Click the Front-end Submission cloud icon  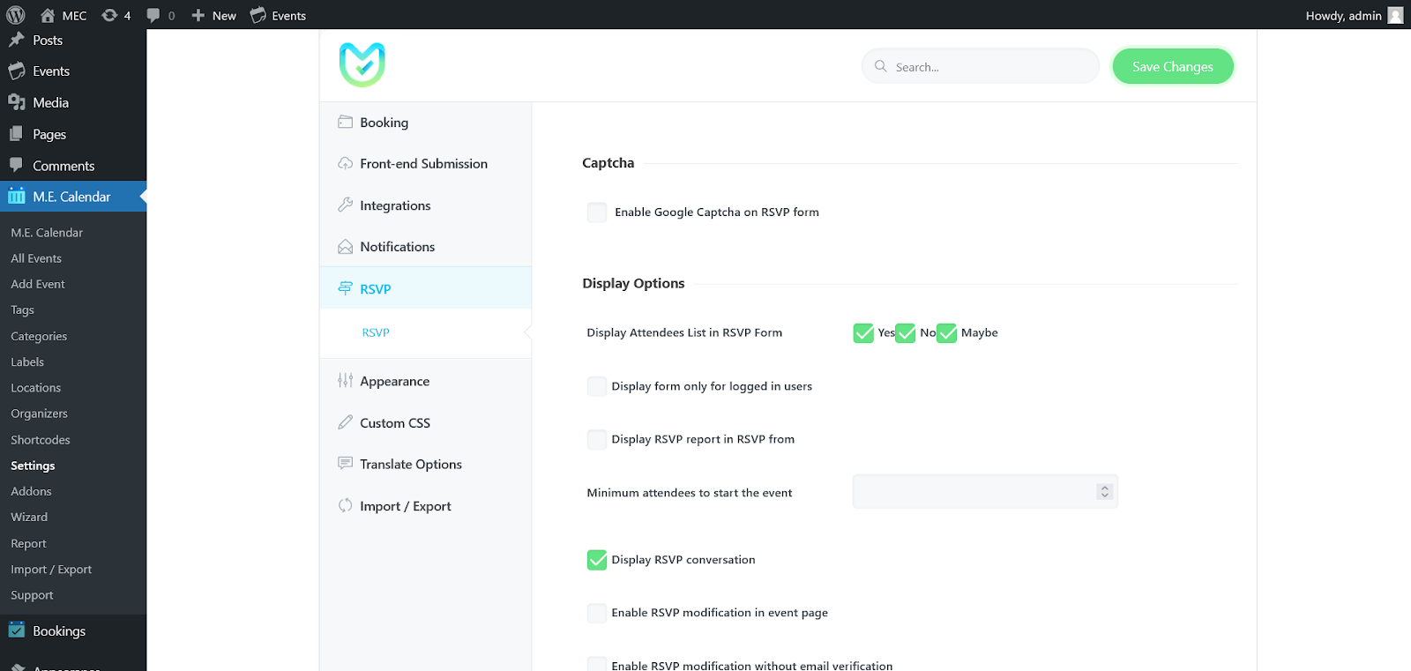345,163
